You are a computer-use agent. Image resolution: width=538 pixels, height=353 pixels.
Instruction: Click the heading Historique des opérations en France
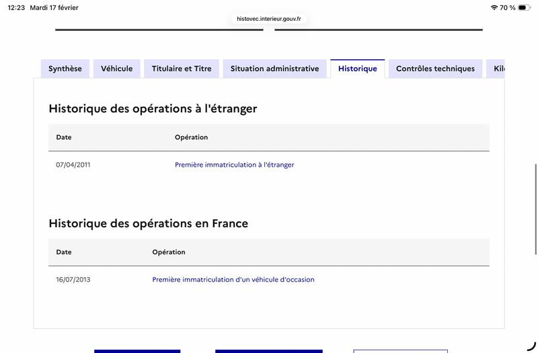(x=148, y=224)
